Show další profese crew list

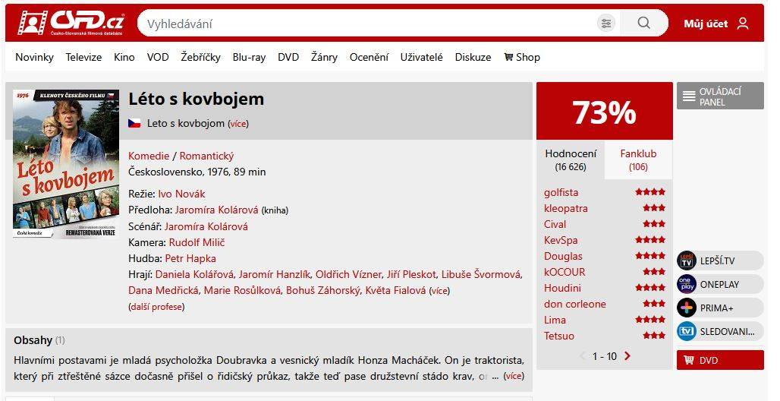[156, 307]
